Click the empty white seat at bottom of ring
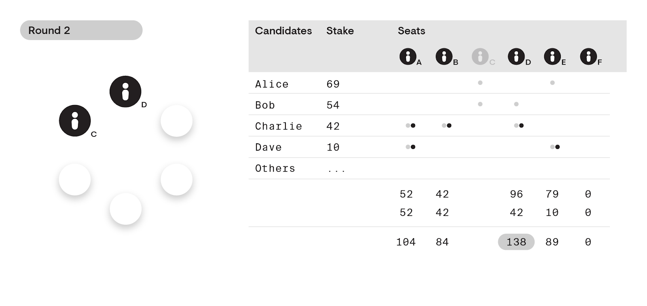 (x=126, y=209)
